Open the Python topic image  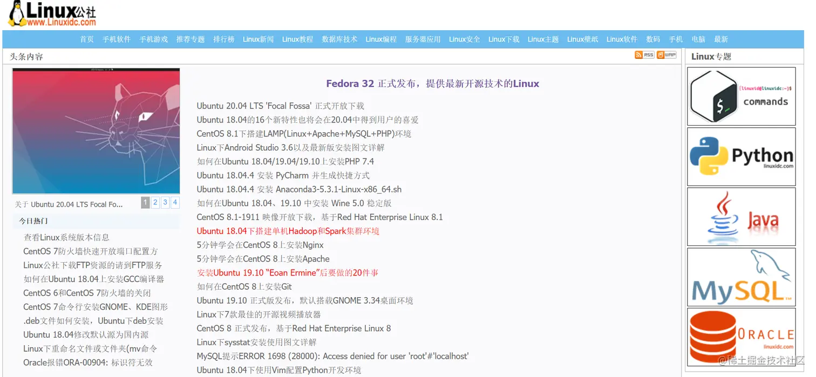tap(742, 157)
